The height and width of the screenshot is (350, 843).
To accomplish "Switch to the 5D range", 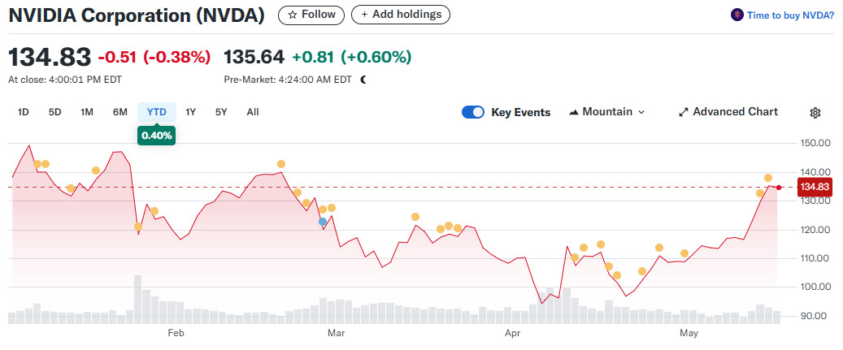I will [54, 112].
